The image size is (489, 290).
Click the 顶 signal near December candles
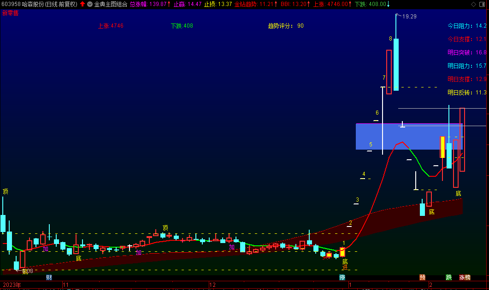click(165, 228)
